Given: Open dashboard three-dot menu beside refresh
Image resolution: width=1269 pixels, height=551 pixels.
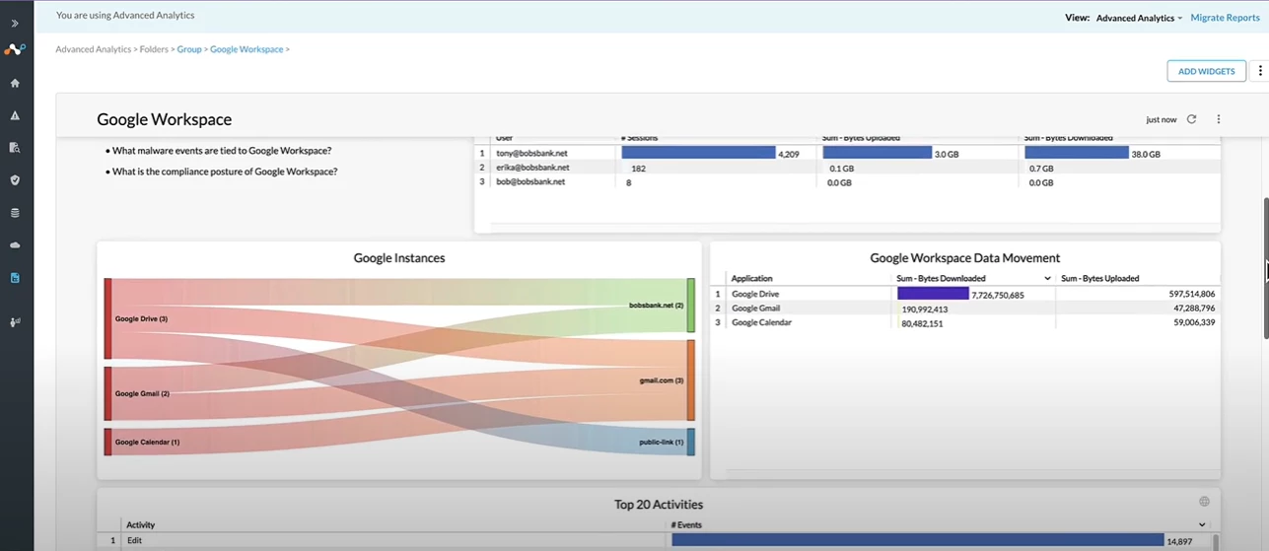Looking at the screenshot, I should [1219, 119].
